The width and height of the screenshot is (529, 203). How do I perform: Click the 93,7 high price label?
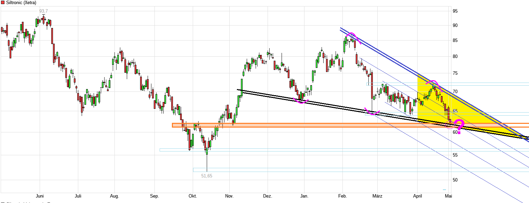pyautogui.click(x=44, y=11)
